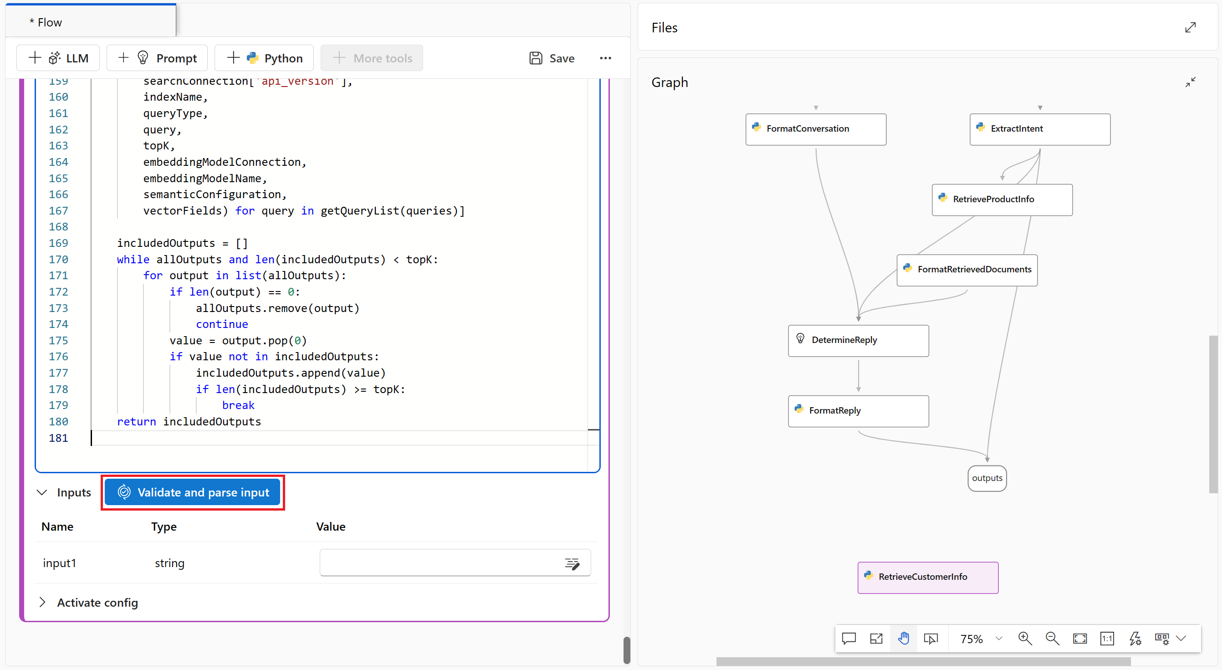
Task: Open the lightning settings icon in graph toolbar
Action: coord(1135,639)
